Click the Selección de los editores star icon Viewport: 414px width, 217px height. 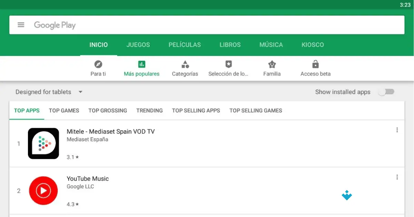coord(228,64)
